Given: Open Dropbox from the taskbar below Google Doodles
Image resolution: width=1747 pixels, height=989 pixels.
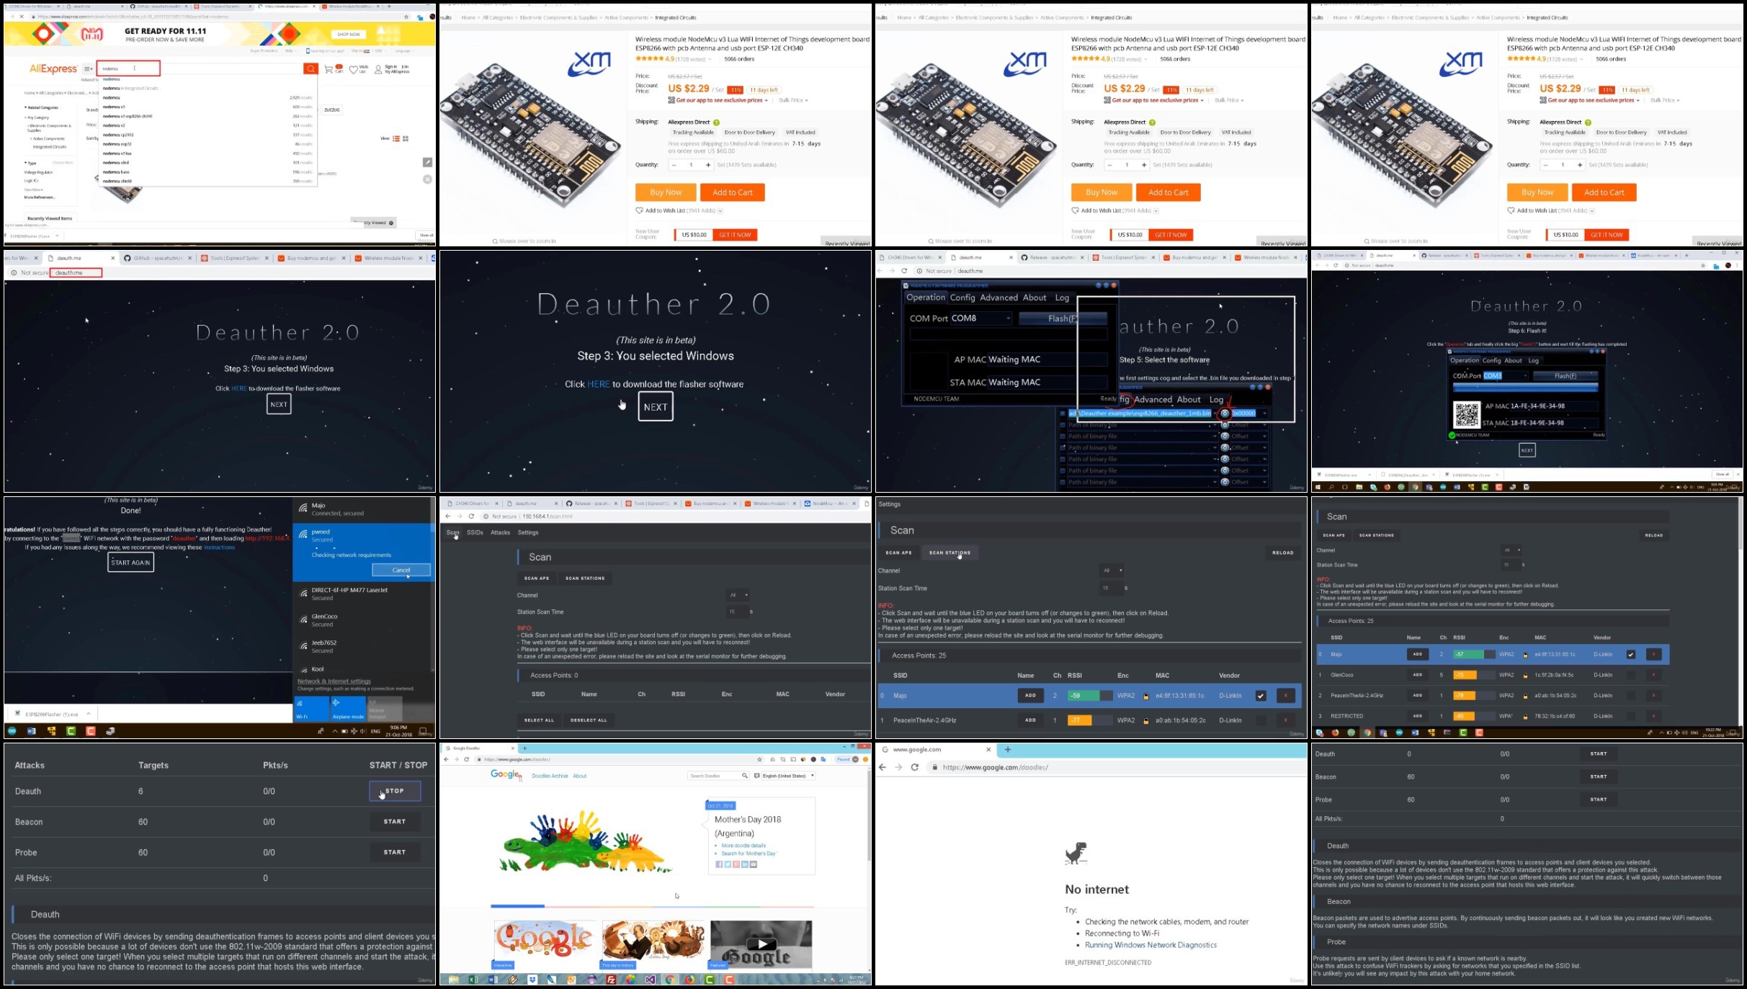Looking at the screenshot, I should click(x=532, y=980).
